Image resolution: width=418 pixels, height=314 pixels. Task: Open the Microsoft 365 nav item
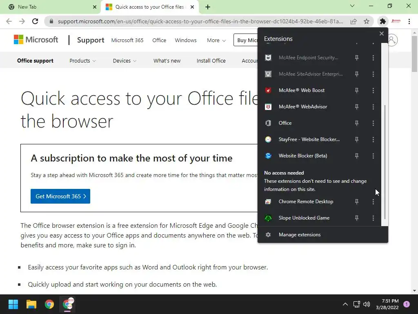pos(127,40)
